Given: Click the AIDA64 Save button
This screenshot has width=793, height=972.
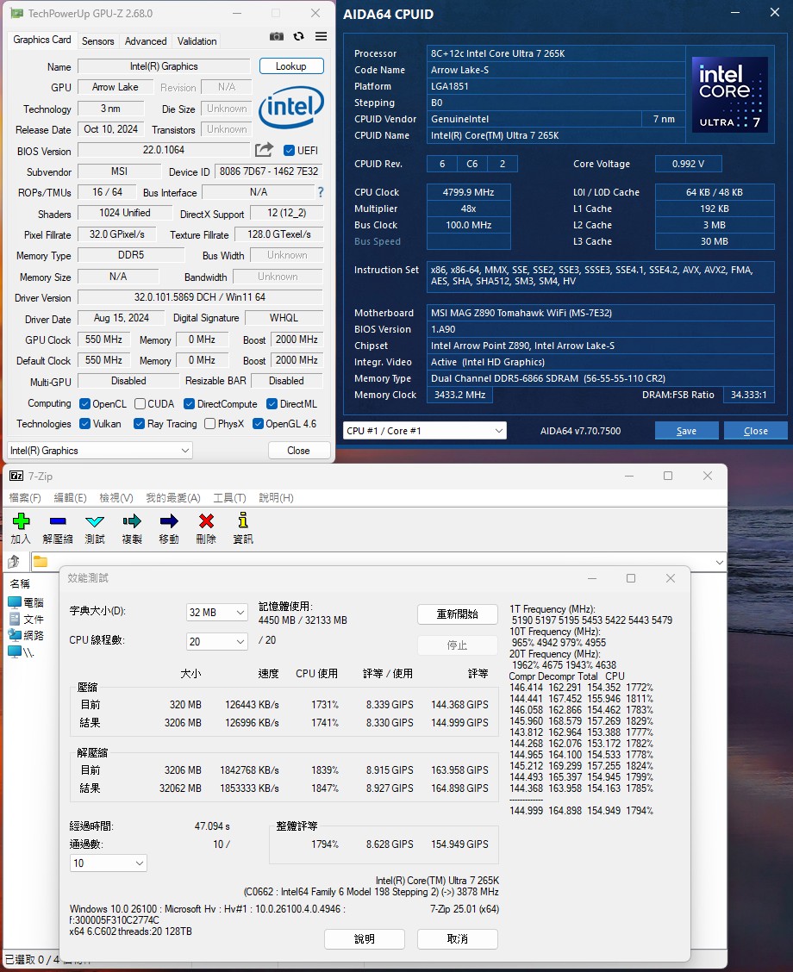Looking at the screenshot, I should click(x=686, y=431).
